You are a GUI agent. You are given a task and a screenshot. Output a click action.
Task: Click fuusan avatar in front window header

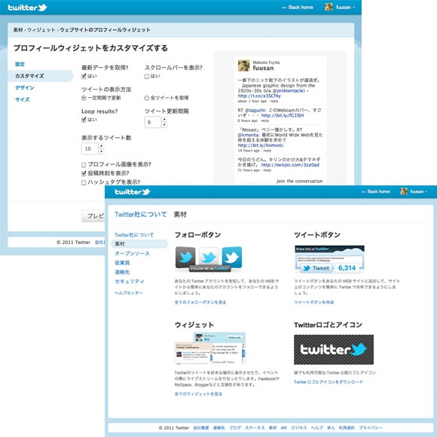coord(404,191)
